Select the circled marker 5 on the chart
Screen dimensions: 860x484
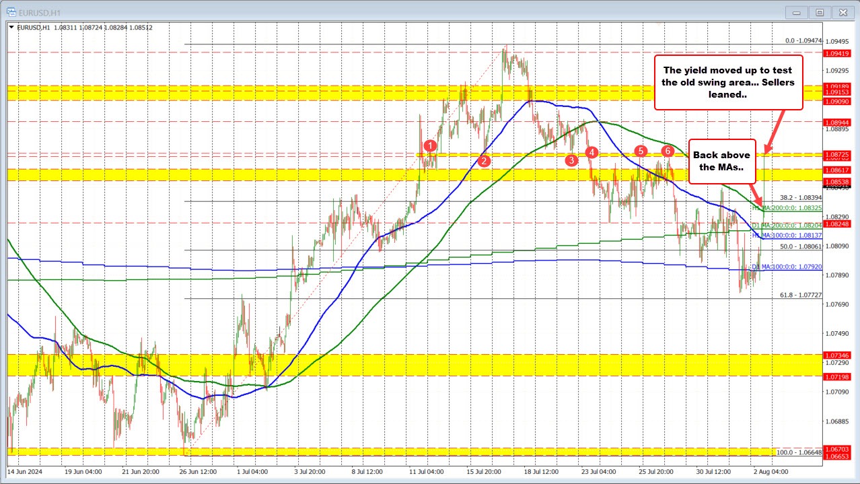point(640,151)
